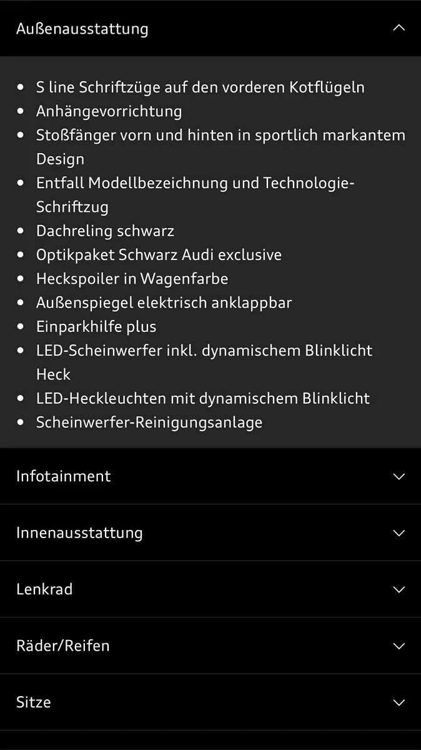Click the Scheinwerfer-Reinigungsanlage entry
The image size is (421, 750).
point(149,422)
